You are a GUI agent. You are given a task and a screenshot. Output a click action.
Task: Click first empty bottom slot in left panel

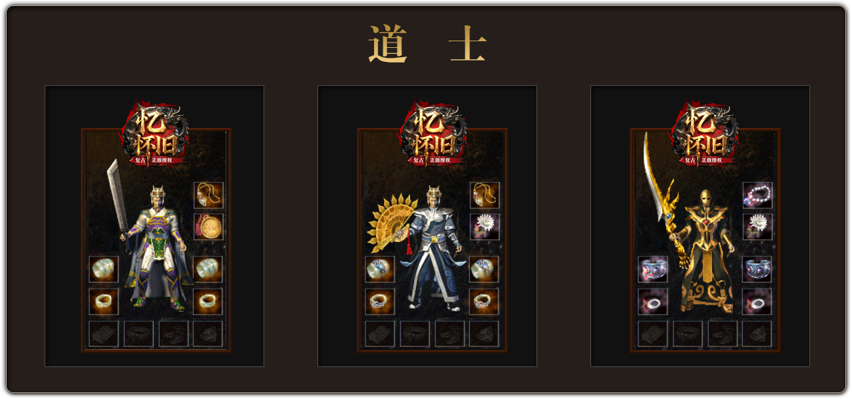(x=104, y=334)
